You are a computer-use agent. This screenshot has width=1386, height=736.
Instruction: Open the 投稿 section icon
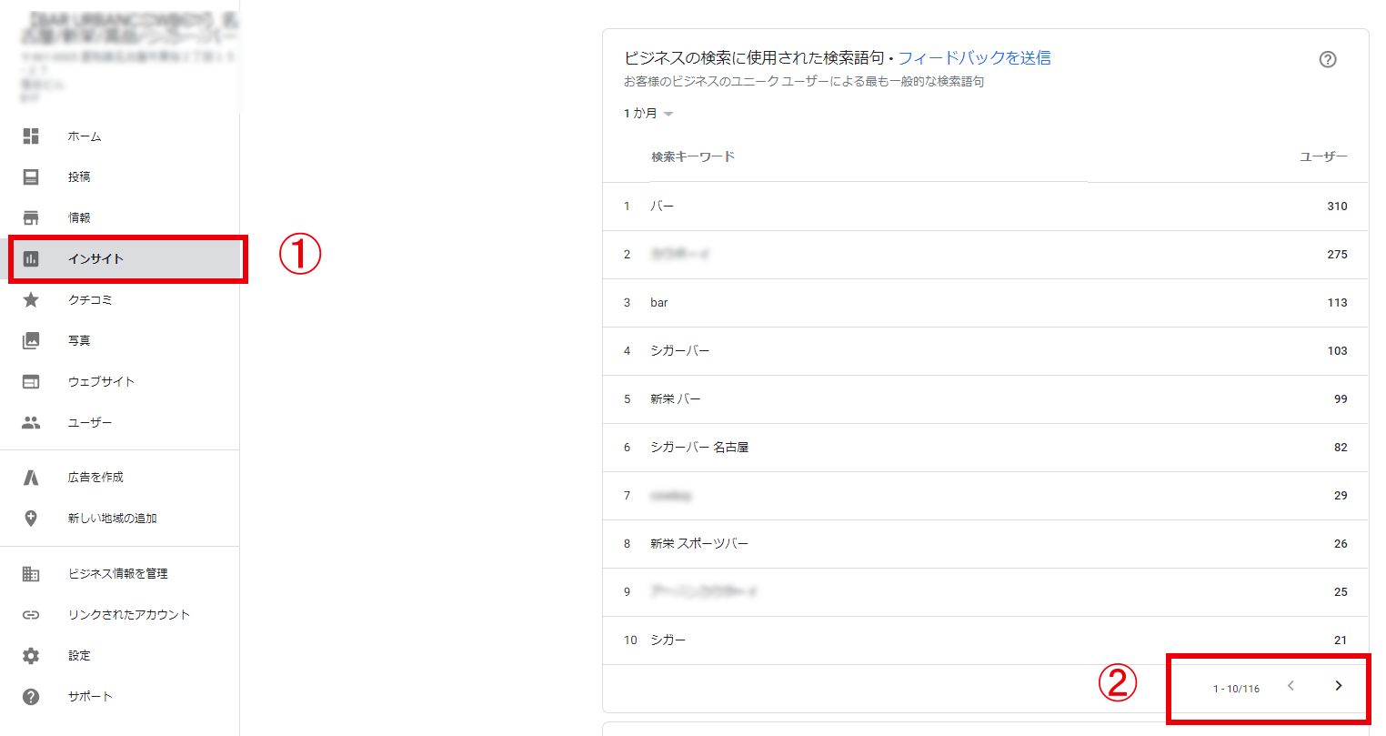coord(30,176)
